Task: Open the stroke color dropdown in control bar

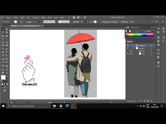Action: tap(24, 22)
